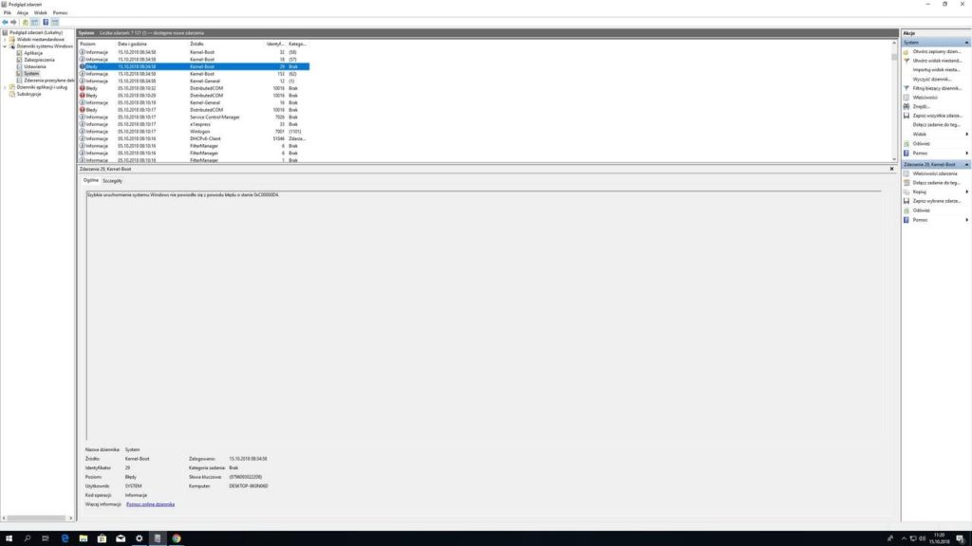The height and width of the screenshot is (546, 972).
Task: Open Microsoft Store from the taskbar
Action: point(102,538)
